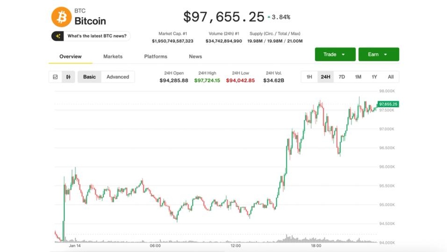Screen dimensions: 447x252
Task: Click the green price change arrow
Action: coord(269,17)
